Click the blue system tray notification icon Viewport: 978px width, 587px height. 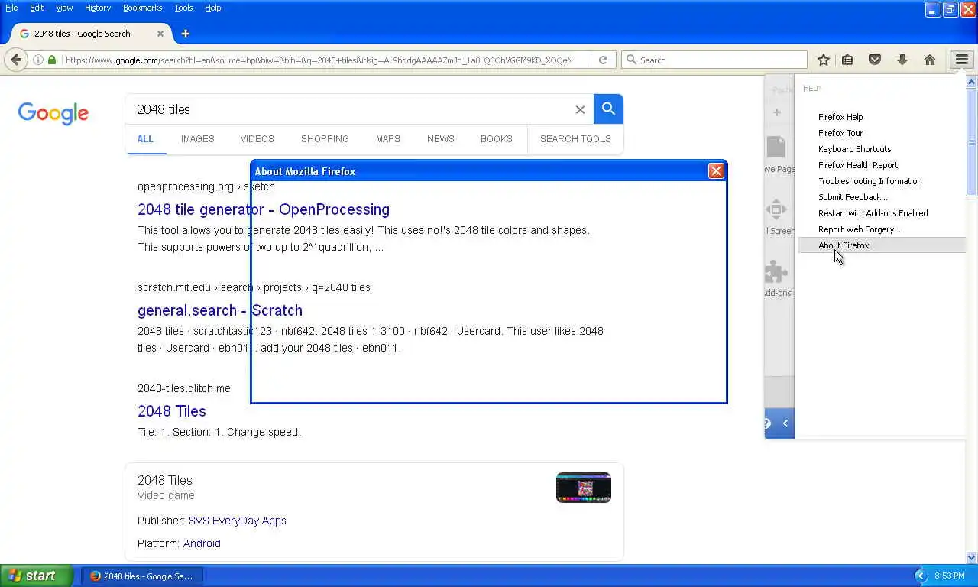[921, 576]
